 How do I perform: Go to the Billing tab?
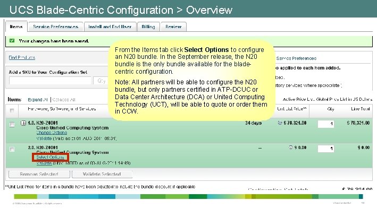pyautogui.click(x=148, y=27)
